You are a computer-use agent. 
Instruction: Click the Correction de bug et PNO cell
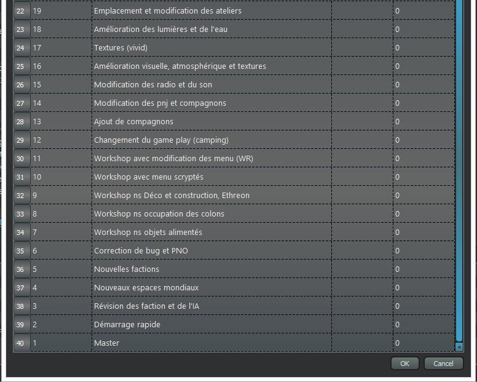pyautogui.click(x=211, y=251)
